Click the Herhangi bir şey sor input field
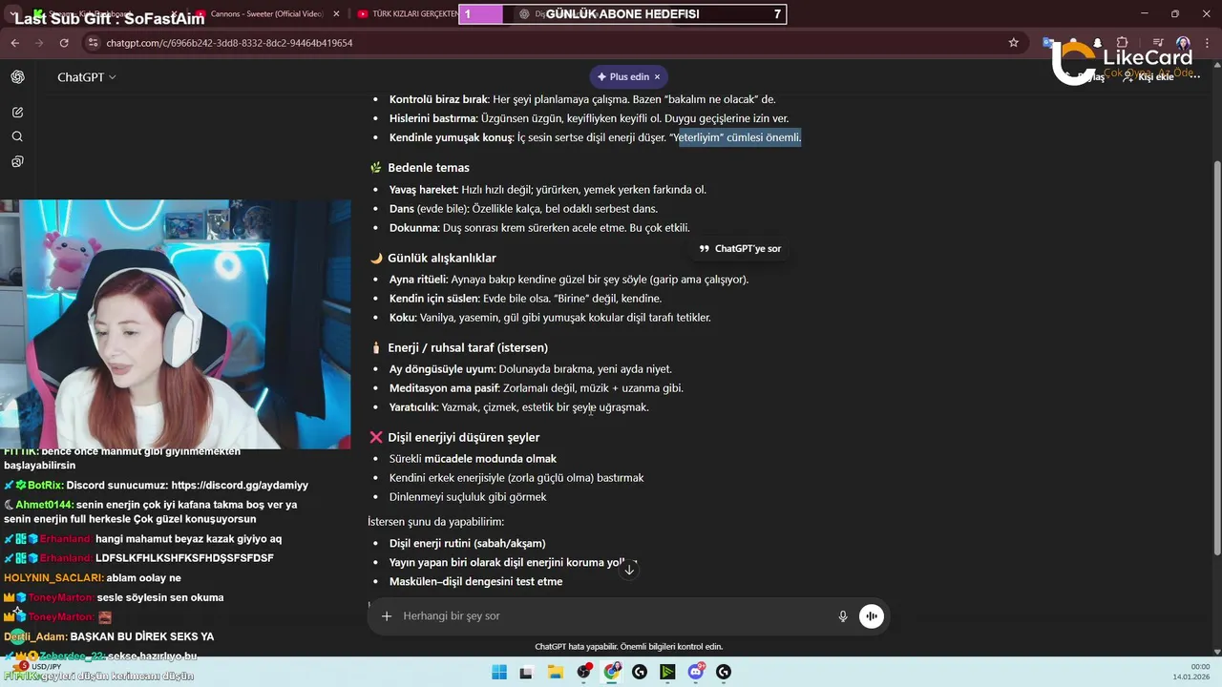1222x687 pixels. [611, 616]
